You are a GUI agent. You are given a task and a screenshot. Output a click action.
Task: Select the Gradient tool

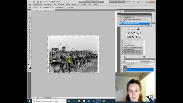click(x=29, y=39)
